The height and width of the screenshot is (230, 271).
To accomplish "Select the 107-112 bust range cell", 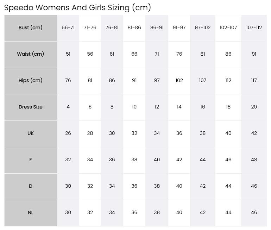I will click(x=254, y=28).
